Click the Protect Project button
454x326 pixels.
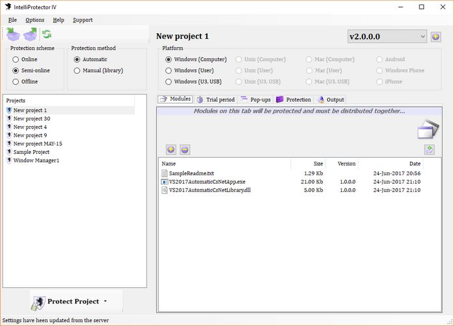[68, 301]
